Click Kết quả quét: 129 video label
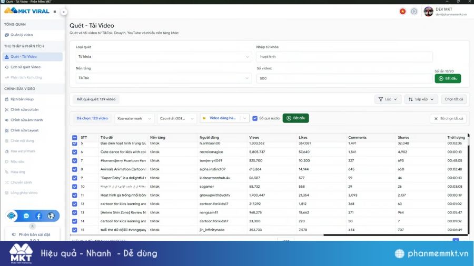 (96, 99)
